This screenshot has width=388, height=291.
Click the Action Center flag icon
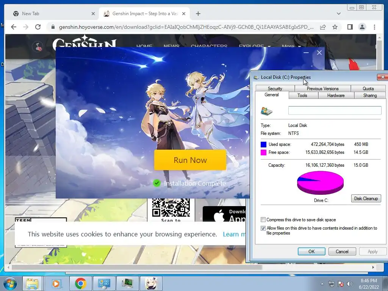coord(341,284)
